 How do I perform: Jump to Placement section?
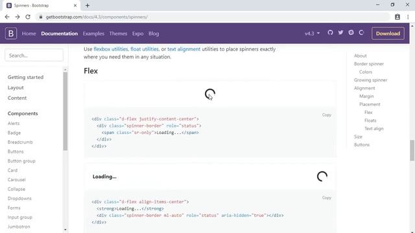(x=370, y=104)
